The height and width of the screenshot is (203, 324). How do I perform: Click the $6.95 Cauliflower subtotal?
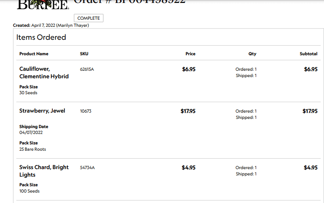pyautogui.click(x=311, y=69)
